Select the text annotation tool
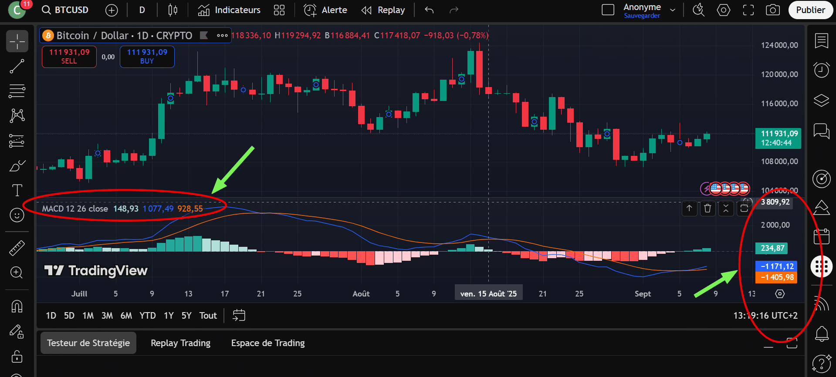 pos(17,190)
